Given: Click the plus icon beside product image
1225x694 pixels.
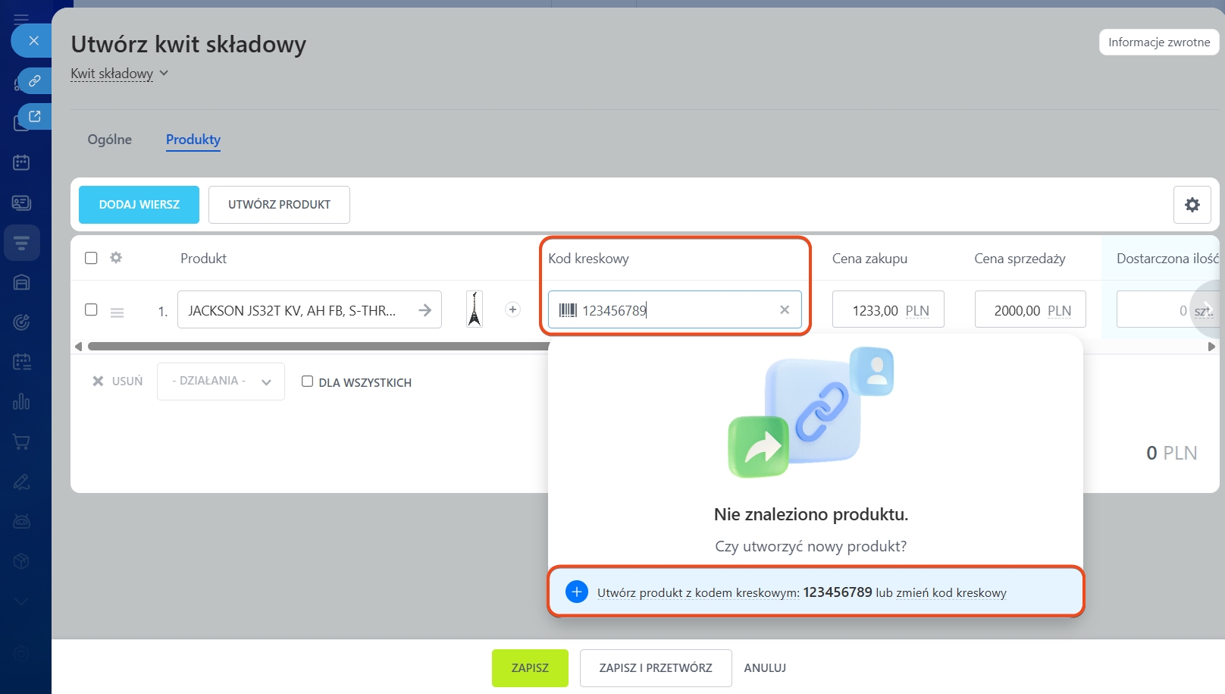Looking at the screenshot, I should point(512,309).
